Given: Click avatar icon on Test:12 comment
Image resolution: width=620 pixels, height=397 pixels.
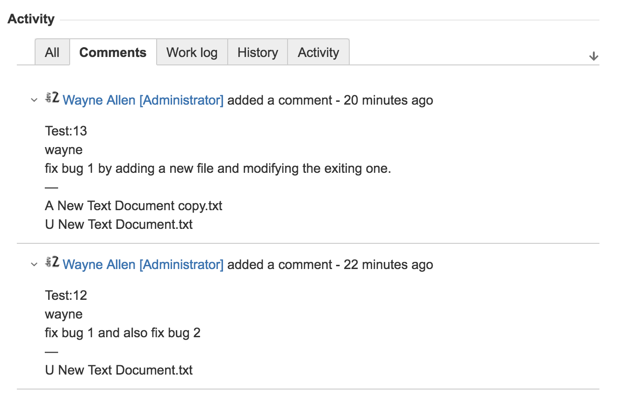Looking at the screenshot, I should [x=52, y=262].
